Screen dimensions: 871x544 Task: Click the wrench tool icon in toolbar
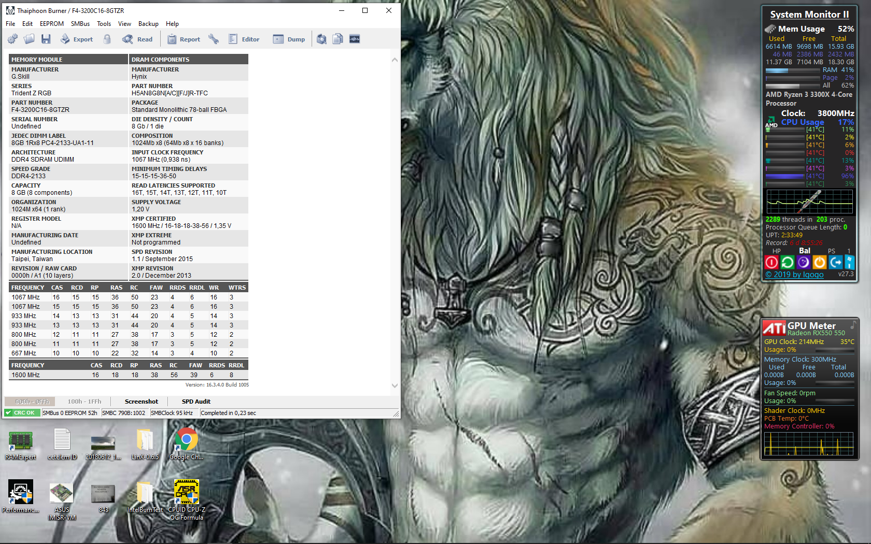pyautogui.click(x=214, y=39)
